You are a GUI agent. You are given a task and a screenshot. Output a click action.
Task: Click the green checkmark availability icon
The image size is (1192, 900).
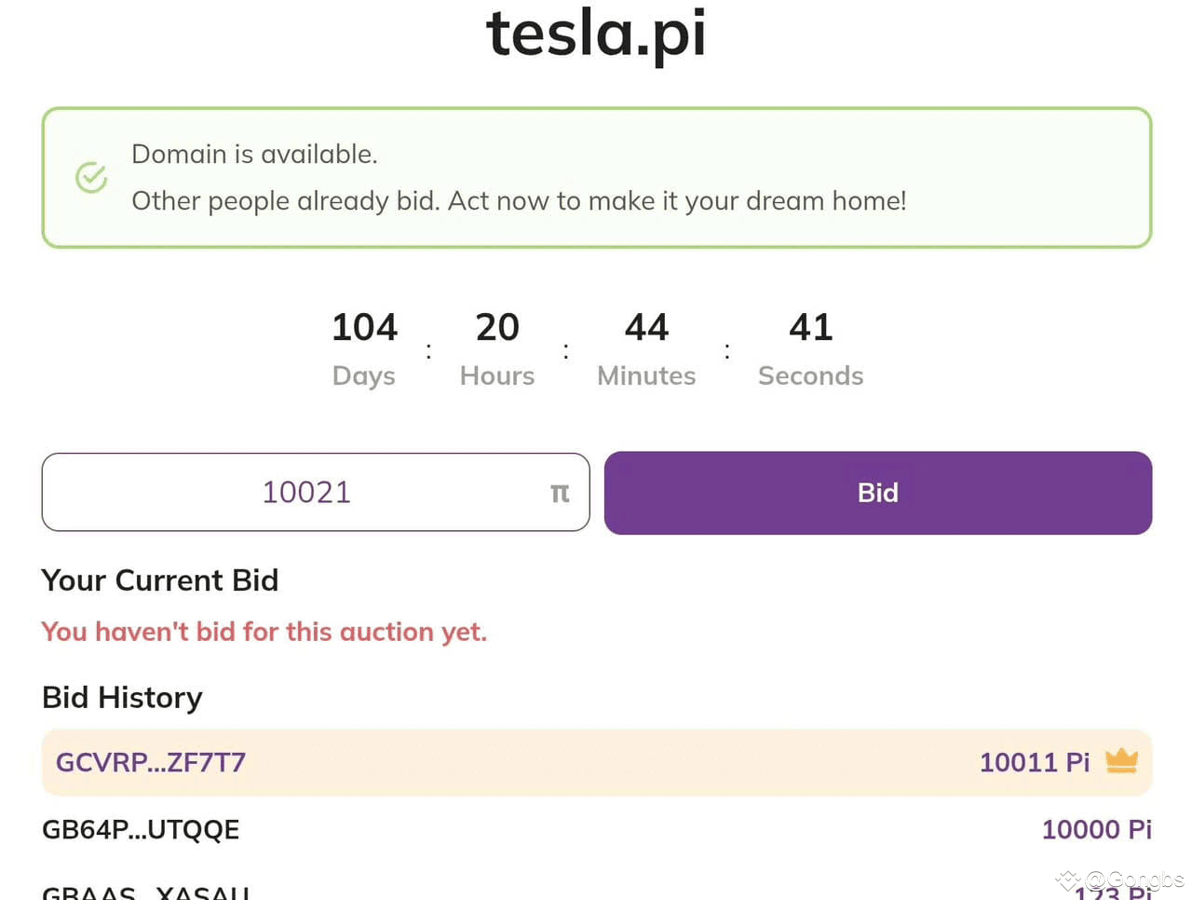tap(91, 177)
